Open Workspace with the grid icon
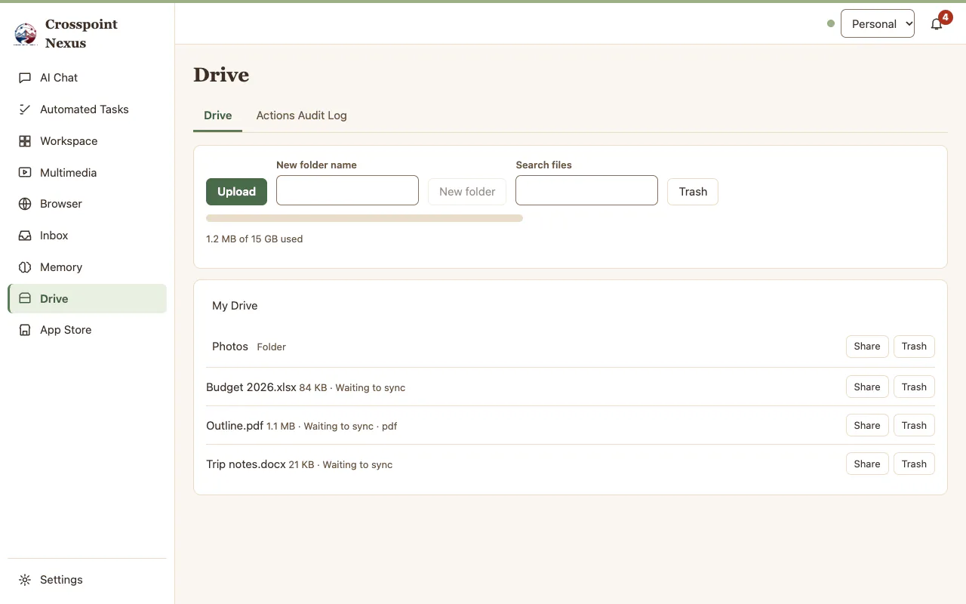The height and width of the screenshot is (604, 966). (x=25, y=141)
